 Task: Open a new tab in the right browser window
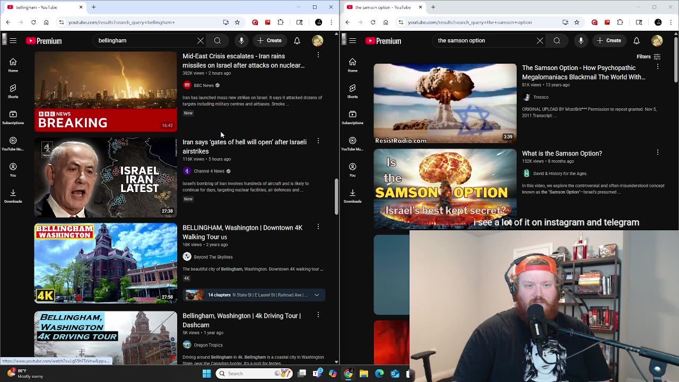(433, 7)
